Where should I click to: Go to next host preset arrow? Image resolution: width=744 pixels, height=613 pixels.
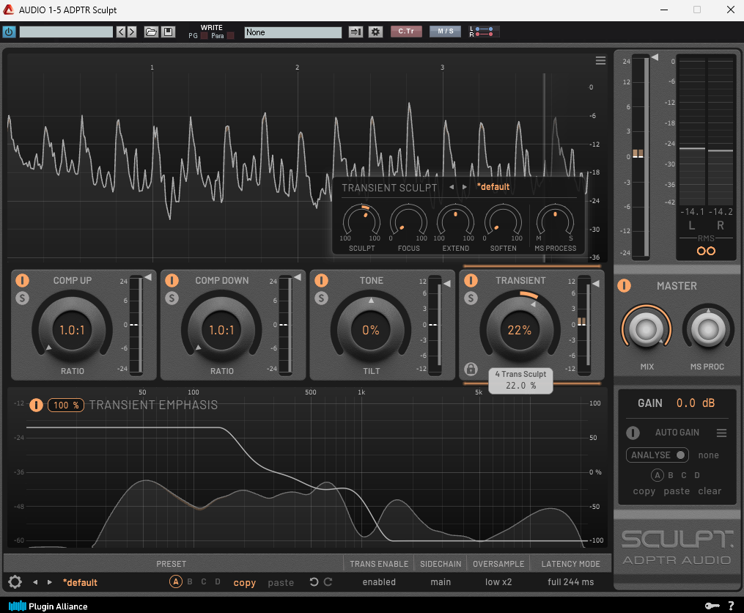pyautogui.click(x=132, y=32)
